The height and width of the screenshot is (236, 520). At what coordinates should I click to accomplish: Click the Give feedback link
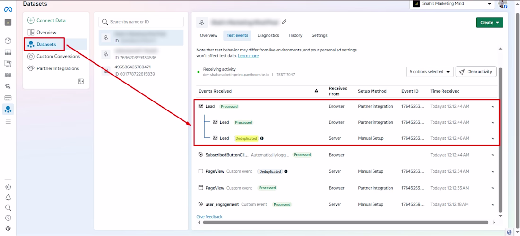(x=209, y=217)
